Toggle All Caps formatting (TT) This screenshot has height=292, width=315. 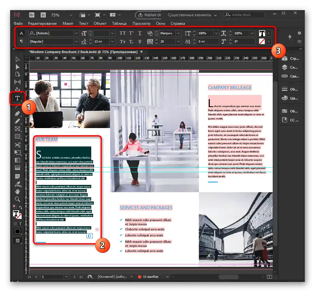[x=122, y=33]
